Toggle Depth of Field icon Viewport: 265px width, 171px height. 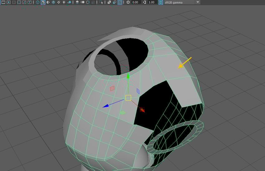[93, 2]
